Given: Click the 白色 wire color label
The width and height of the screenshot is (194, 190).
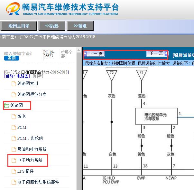Looking at the screenshot, I should click(x=112, y=154).
